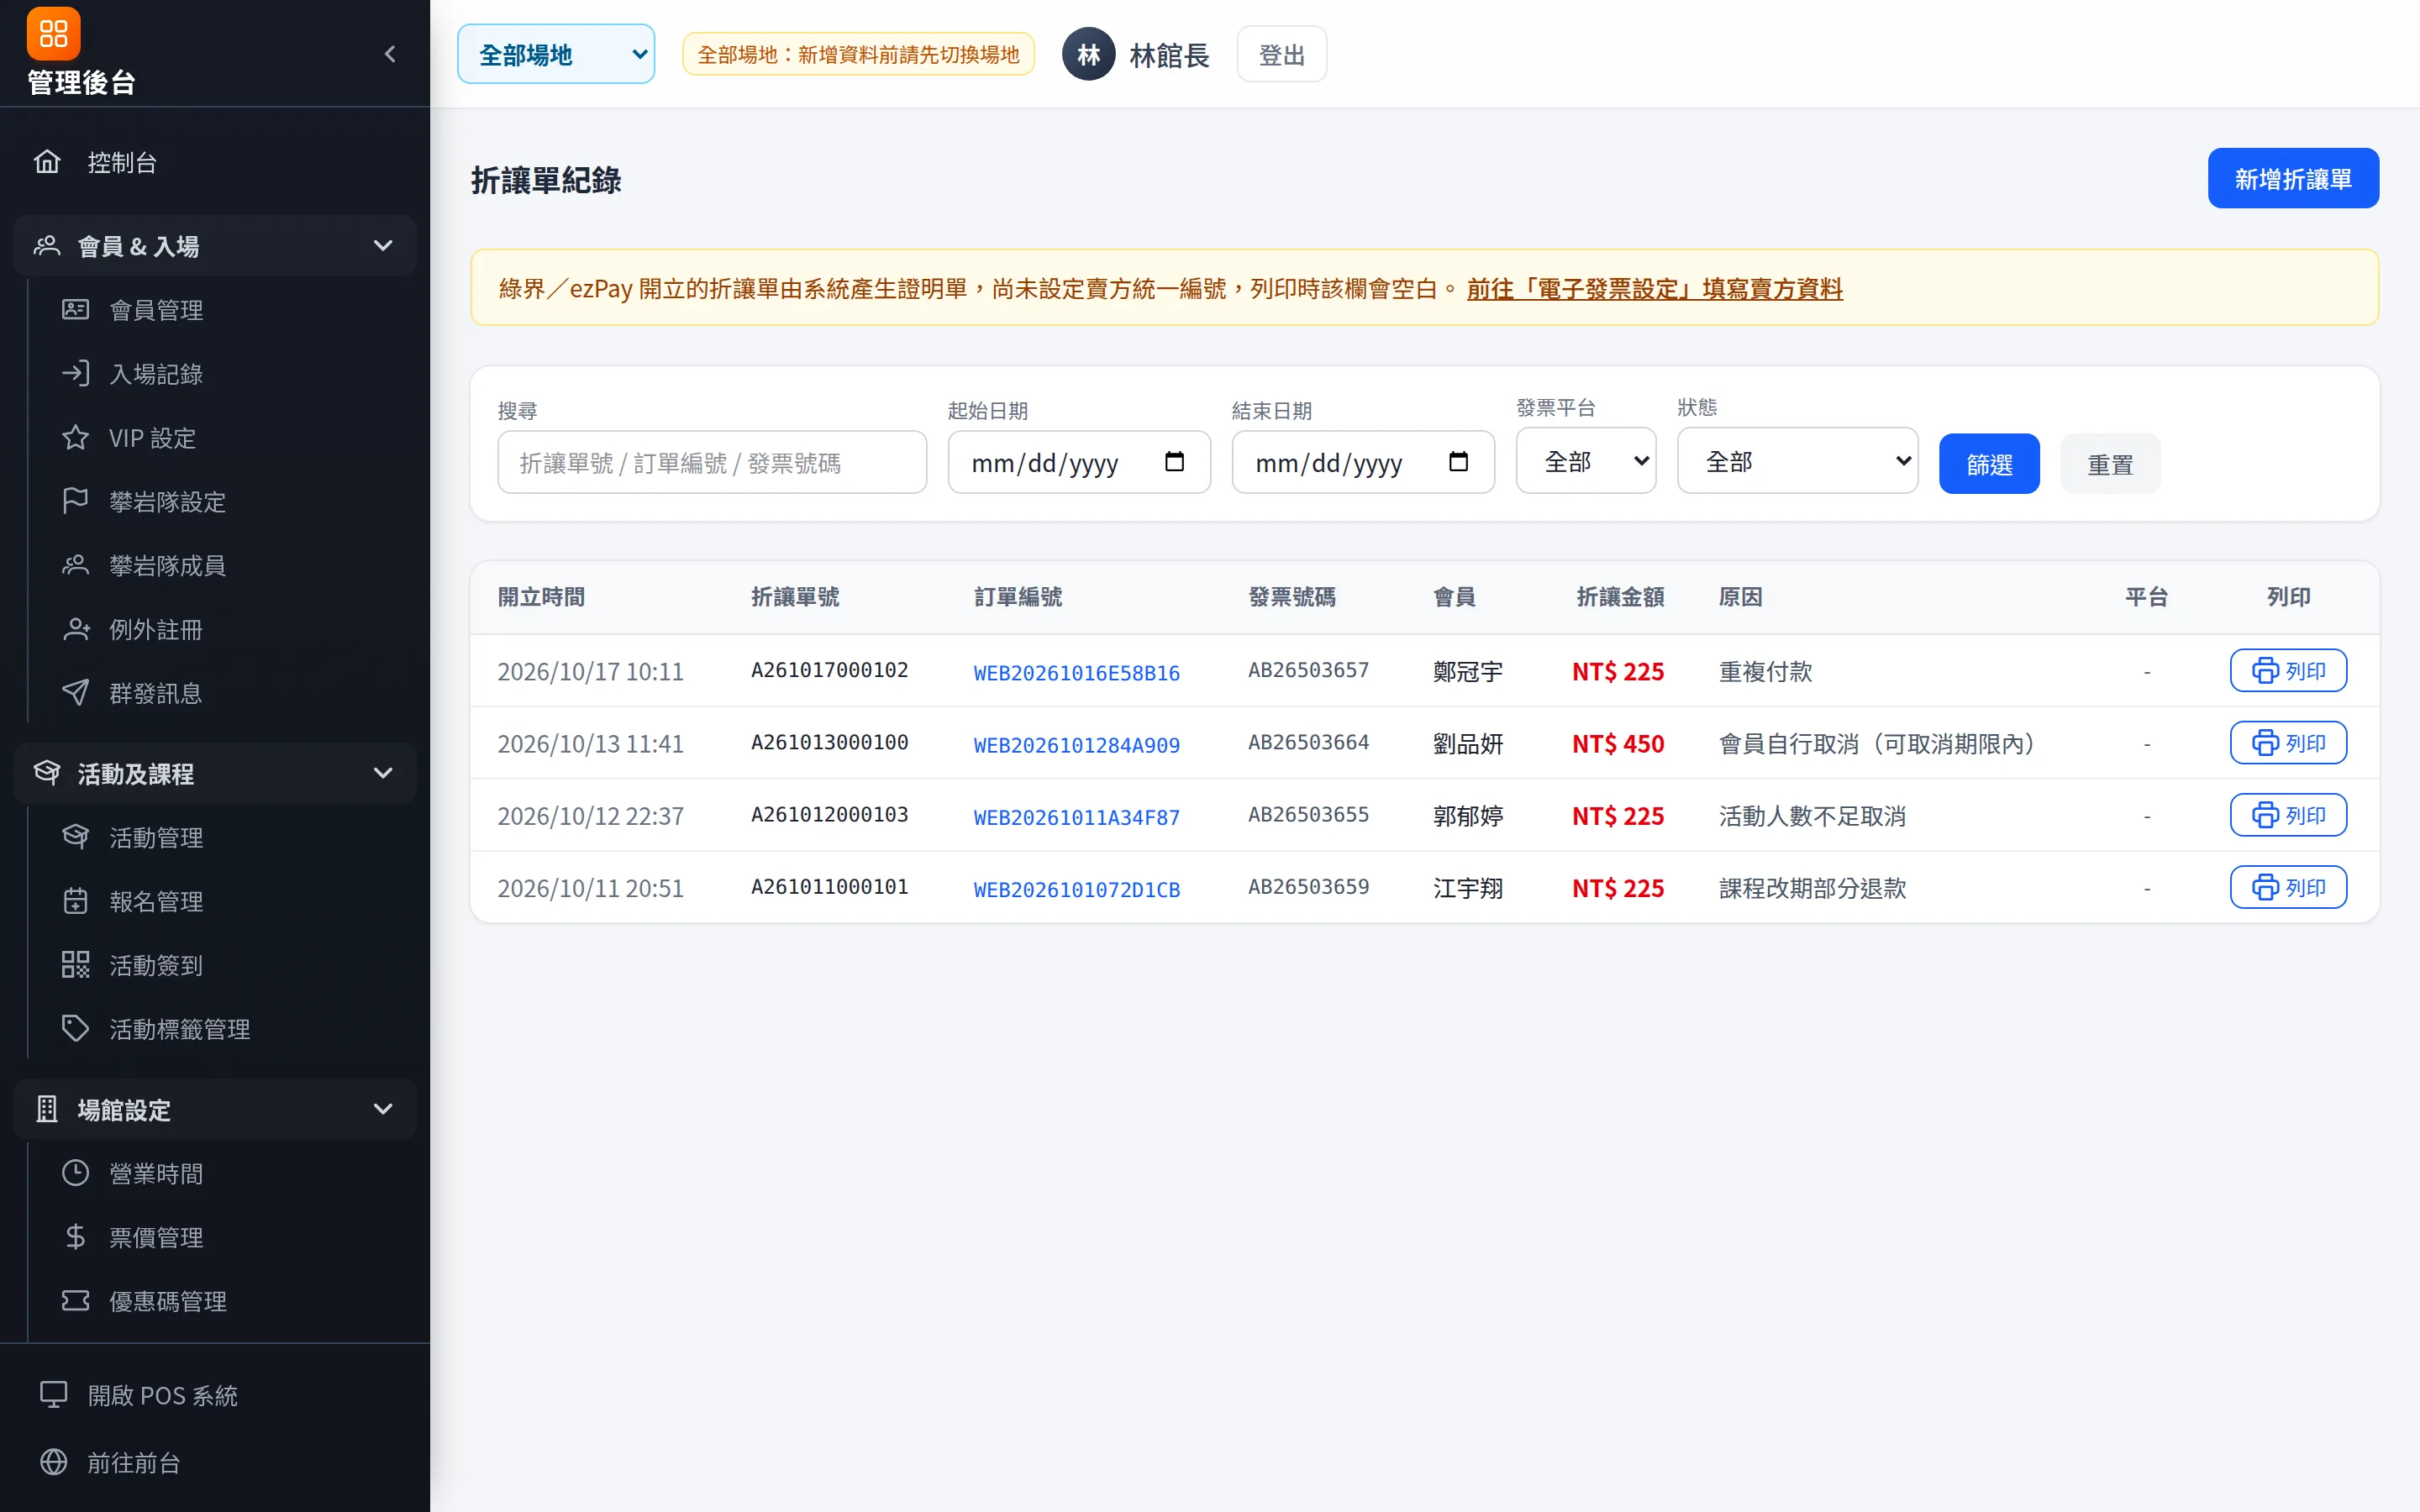Open 優惠碼管理 ticket icon

(x=76, y=1301)
